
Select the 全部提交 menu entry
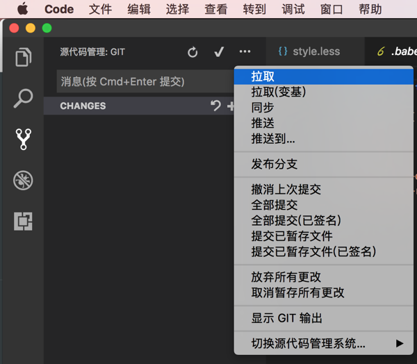click(324, 205)
